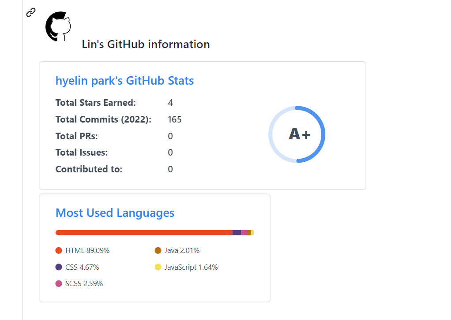
Task: Click the brown Java legend dot
Action: 158,250
